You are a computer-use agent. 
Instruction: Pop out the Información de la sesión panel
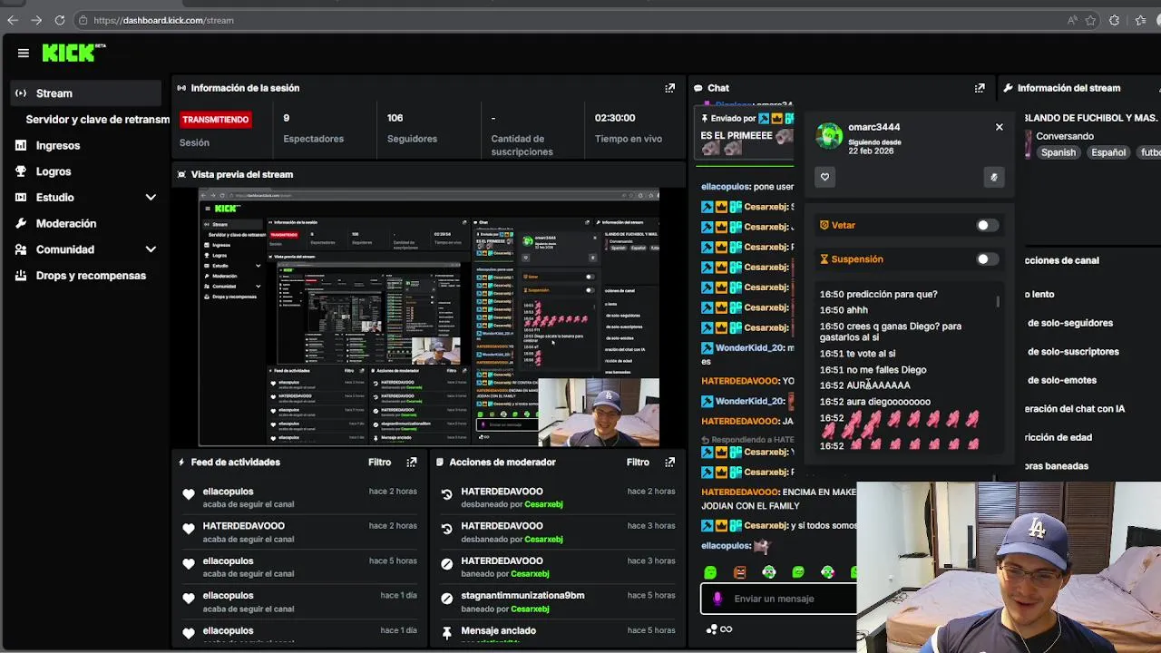[670, 88]
